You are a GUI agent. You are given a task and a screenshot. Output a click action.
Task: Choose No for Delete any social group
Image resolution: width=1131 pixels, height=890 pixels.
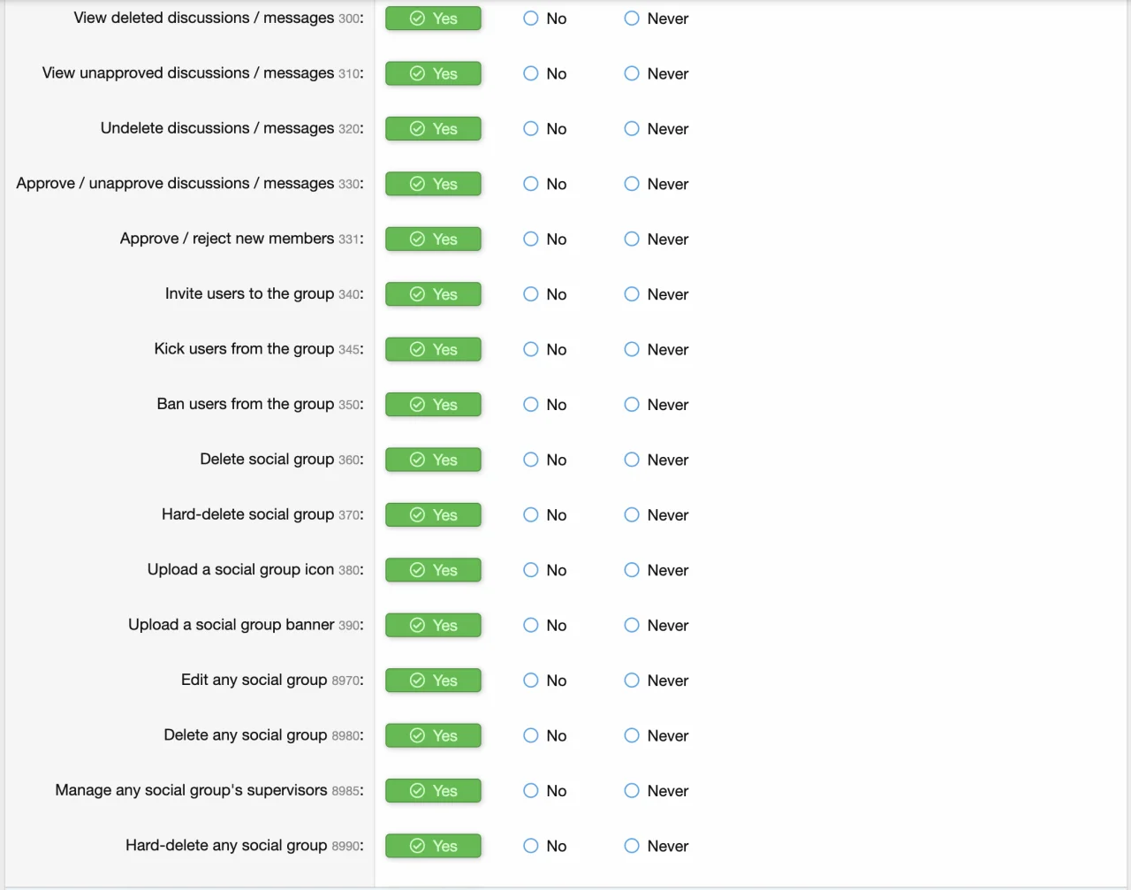click(x=531, y=735)
